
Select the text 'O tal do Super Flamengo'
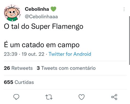point(44,27)
